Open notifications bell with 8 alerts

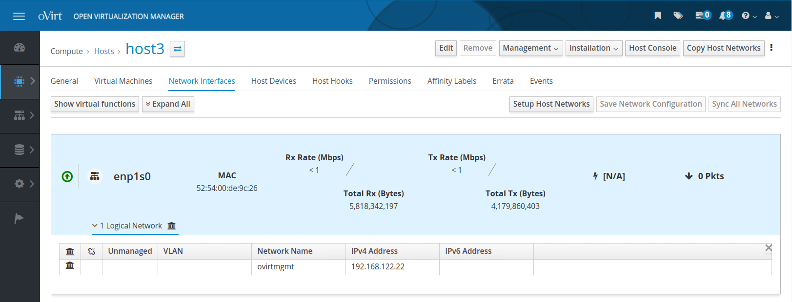click(x=725, y=16)
